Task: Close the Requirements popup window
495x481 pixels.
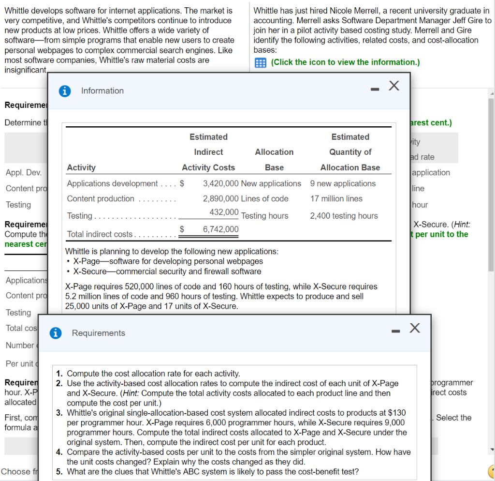Action: (415, 328)
